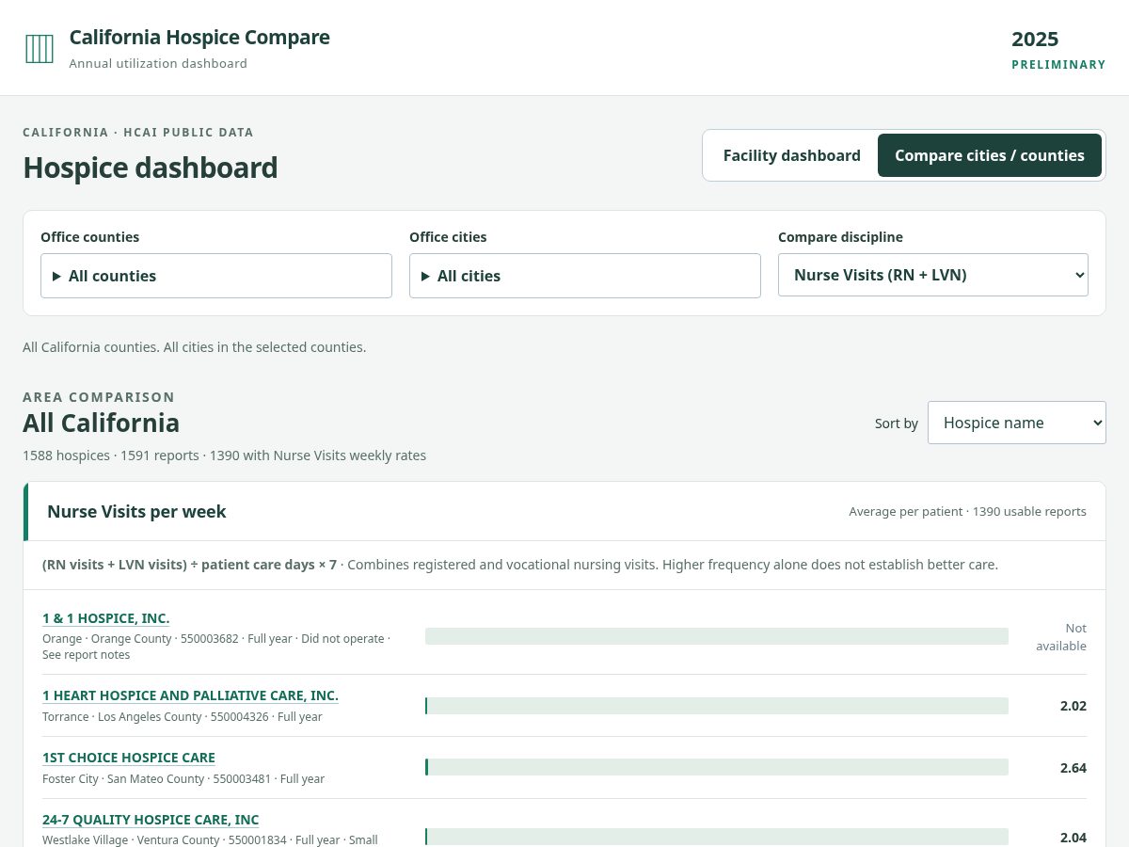Click the 2.64 value

(x=1073, y=768)
